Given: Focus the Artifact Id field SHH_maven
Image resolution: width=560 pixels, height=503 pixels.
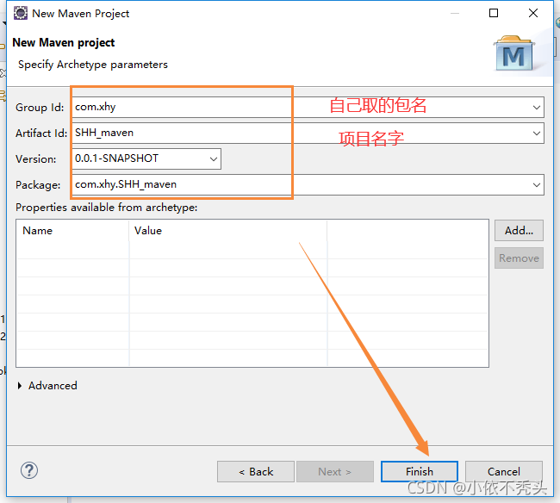Looking at the screenshot, I should [308, 134].
